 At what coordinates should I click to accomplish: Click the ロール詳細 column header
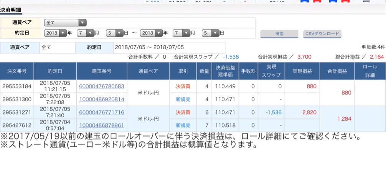(x=370, y=71)
